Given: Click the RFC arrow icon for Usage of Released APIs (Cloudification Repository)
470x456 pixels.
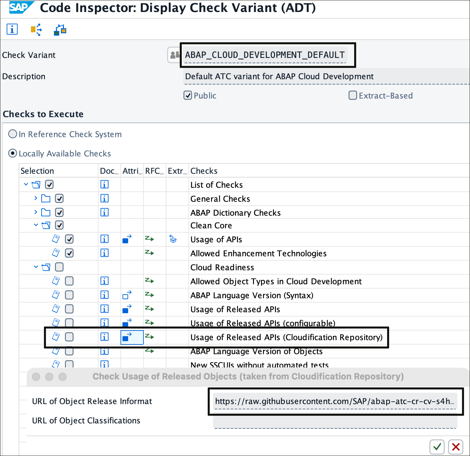Looking at the screenshot, I should point(149,337).
